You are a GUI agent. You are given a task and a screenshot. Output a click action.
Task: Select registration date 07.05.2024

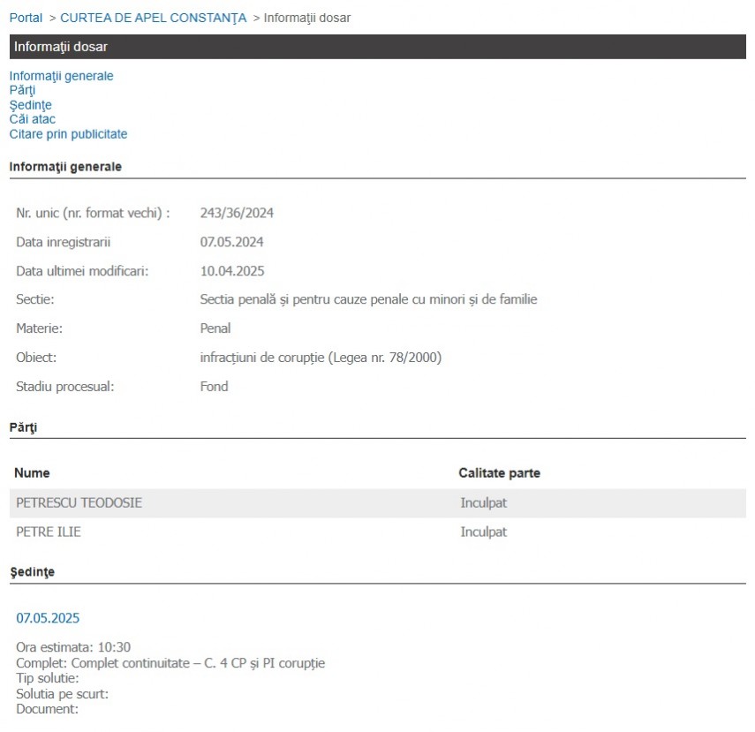click(x=231, y=242)
